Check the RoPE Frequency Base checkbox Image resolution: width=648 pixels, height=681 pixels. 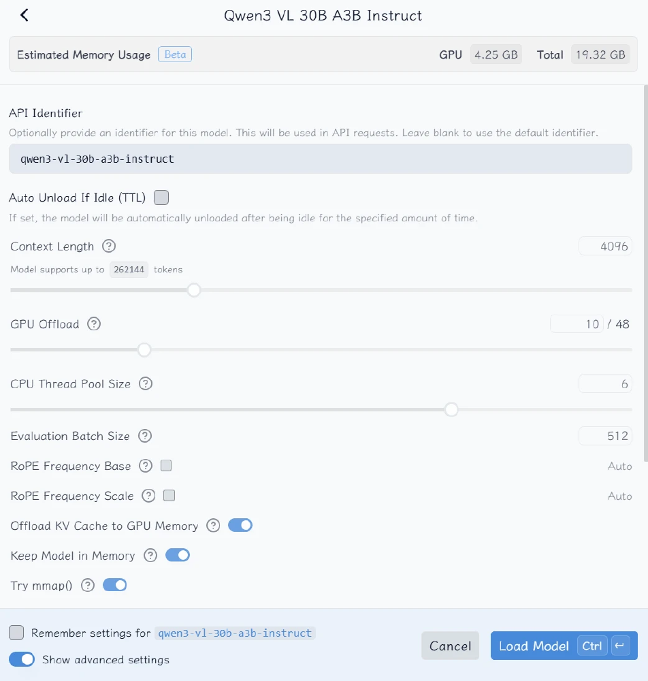[x=166, y=466]
